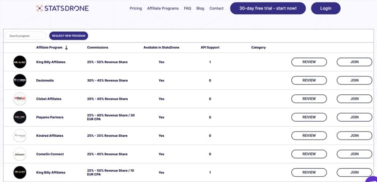Image resolution: width=377 pixels, height=182 pixels.
Task: Join King Billy with 10 EUR CPA
Action: [x=354, y=173]
